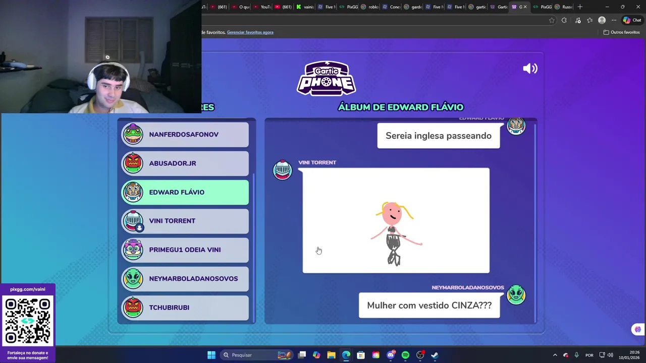Switch to the 'Cone' browser tab
Screen dimensions: 646x363
[x=392, y=7]
